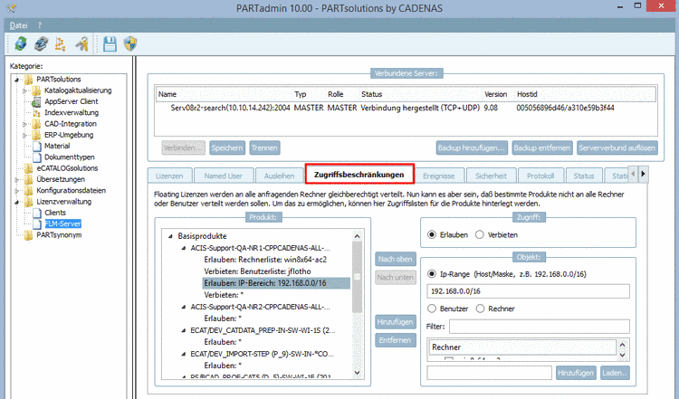
Task: Select the Benutzer radio button
Action: [x=431, y=309]
